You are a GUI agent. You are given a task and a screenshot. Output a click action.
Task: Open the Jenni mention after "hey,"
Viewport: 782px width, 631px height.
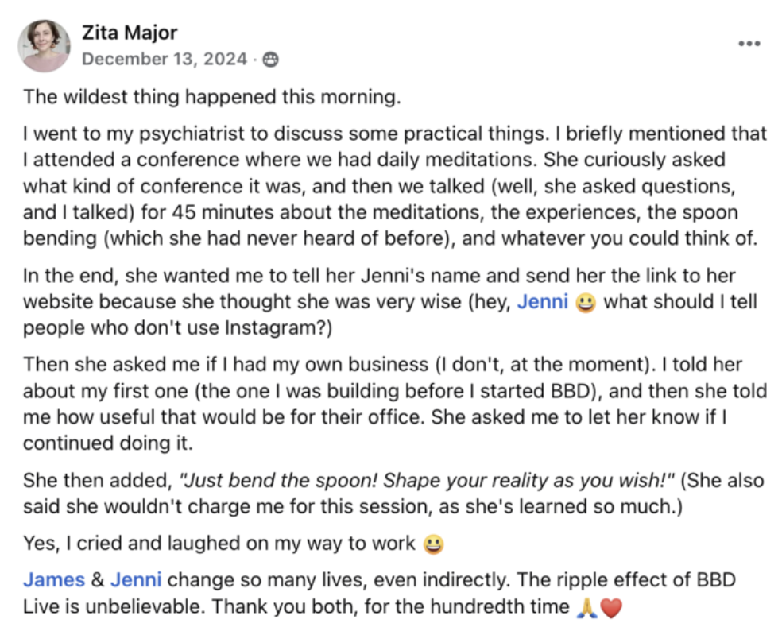pos(543,302)
